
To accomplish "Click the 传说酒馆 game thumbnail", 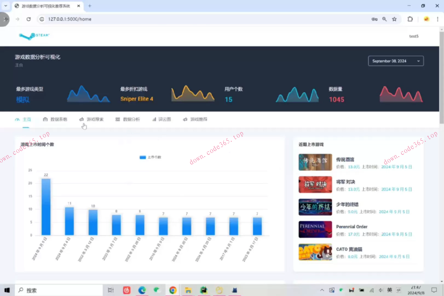I will pos(315,162).
